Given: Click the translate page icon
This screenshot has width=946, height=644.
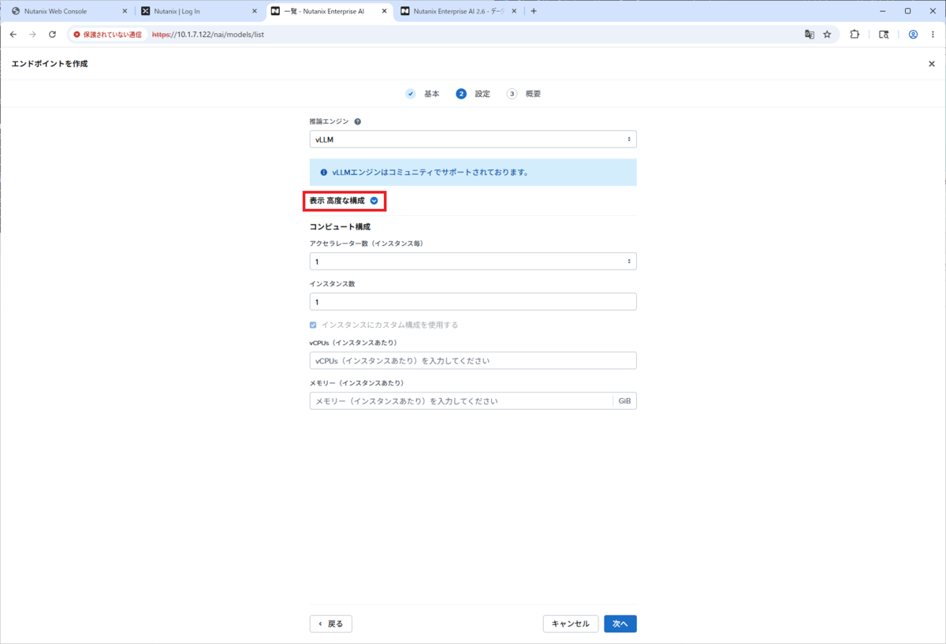Looking at the screenshot, I should tap(809, 35).
